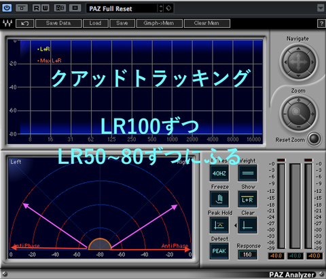Click the L+R legend label
The width and height of the screenshot is (326, 279).
pyautogui.click(x=45, y=49)
